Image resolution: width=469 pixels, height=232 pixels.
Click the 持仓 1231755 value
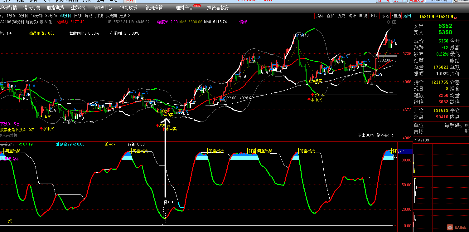click(x=439, y=82)
